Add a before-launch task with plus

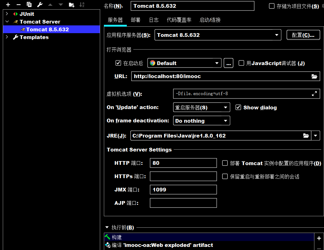coord(319,238)
